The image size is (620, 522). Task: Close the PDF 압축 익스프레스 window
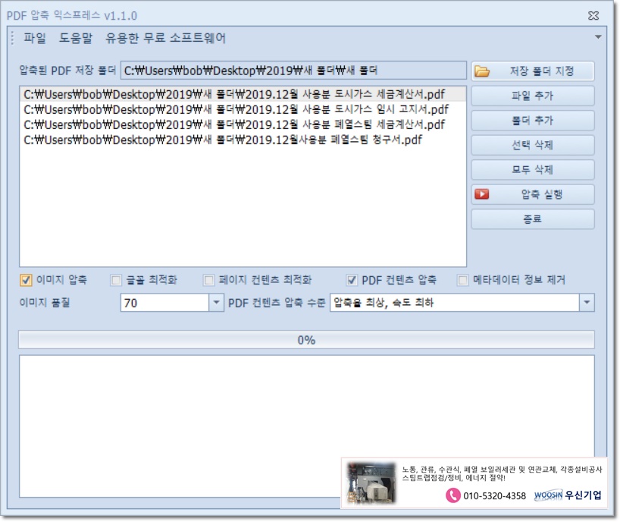coord(593,15)
